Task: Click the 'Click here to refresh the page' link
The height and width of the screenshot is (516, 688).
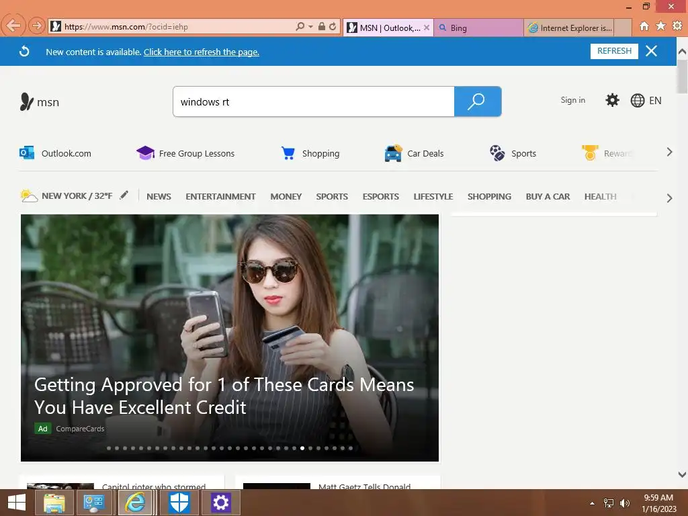Action: [202, 52]
